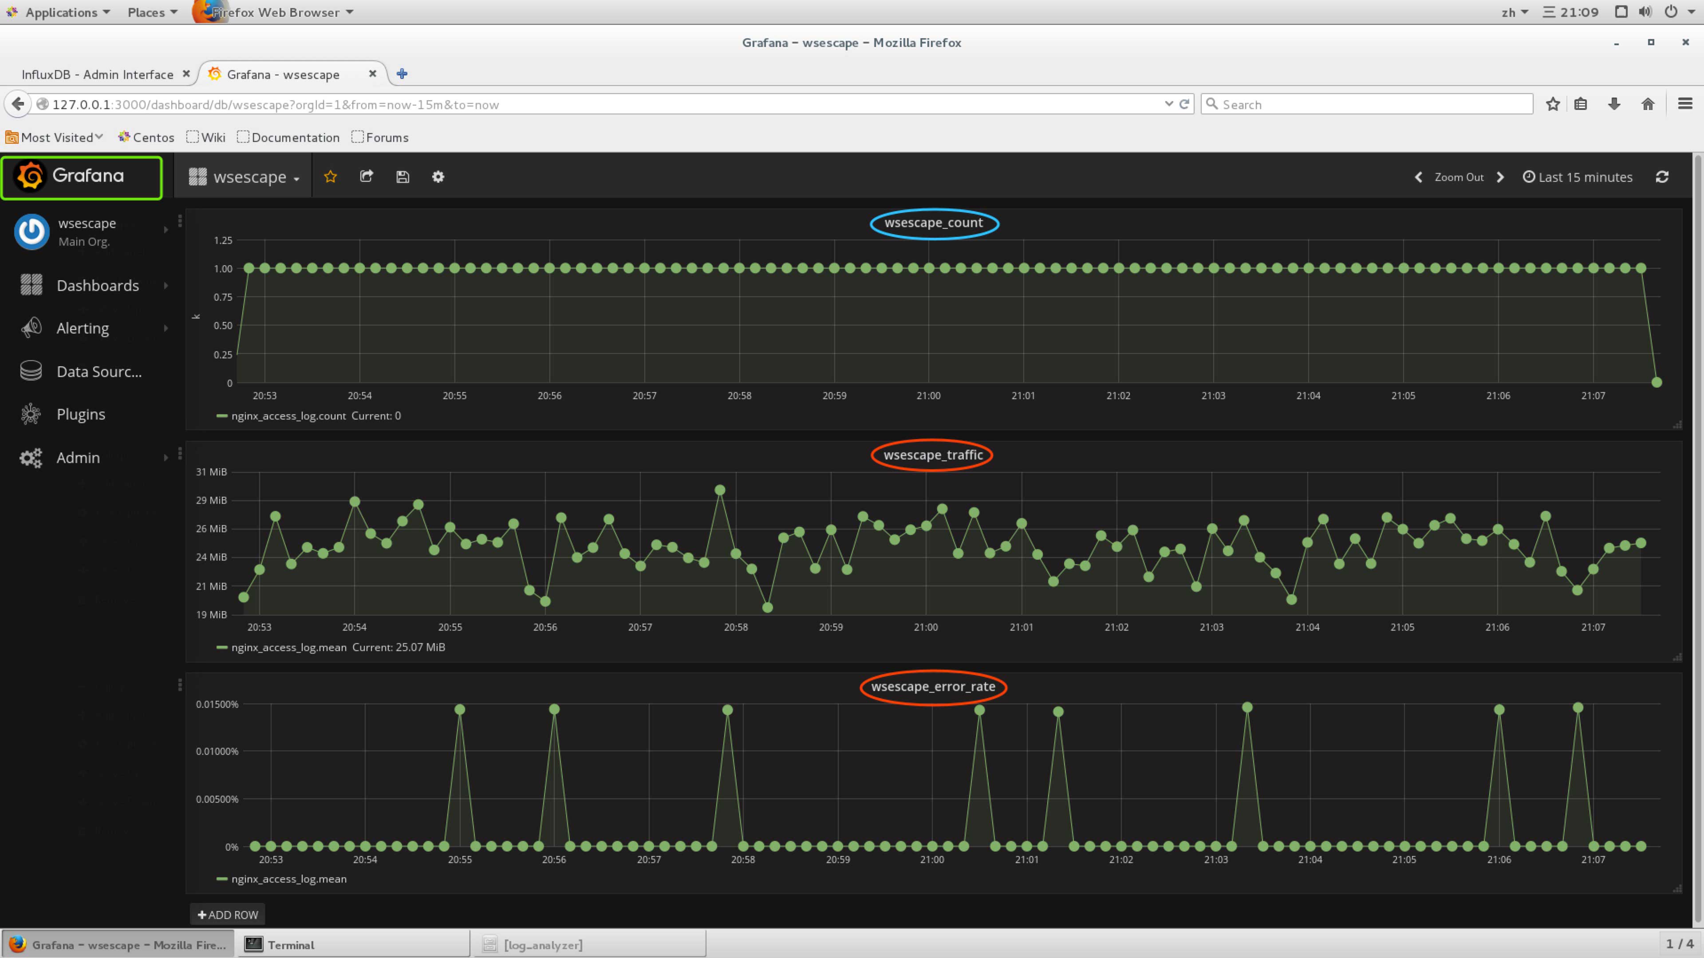The height and width of the screenshot is (958, 1704).
Task: Click the share dashboard icon
Action: (x=367, y=177)
